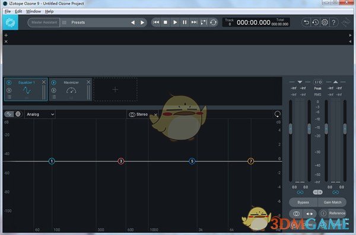This screenshot has height=235, width=356.
Task: Toggle power on the Equalizer 1 module
Action: pyautogui.click(x=9, y=82)
